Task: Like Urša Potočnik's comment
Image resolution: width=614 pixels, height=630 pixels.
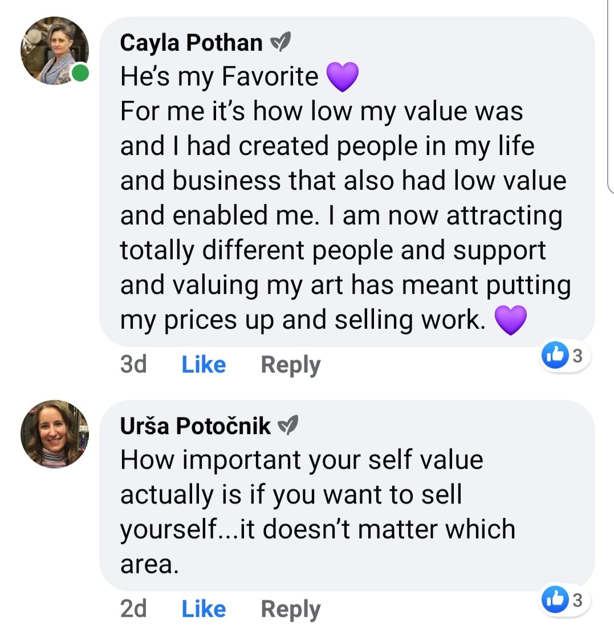Action: tap(204, 609)
